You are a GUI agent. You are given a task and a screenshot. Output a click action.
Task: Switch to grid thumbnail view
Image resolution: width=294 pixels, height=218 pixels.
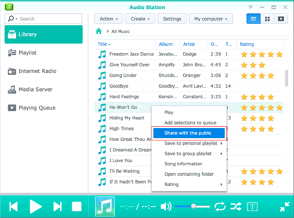click(267, 19)
